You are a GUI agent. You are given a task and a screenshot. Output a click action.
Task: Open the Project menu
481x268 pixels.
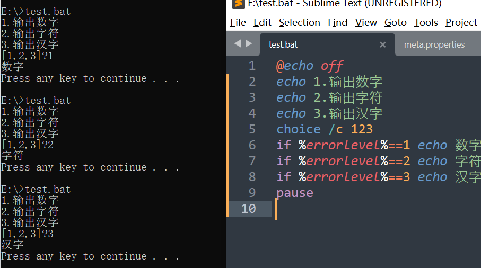tap(461, 23)
